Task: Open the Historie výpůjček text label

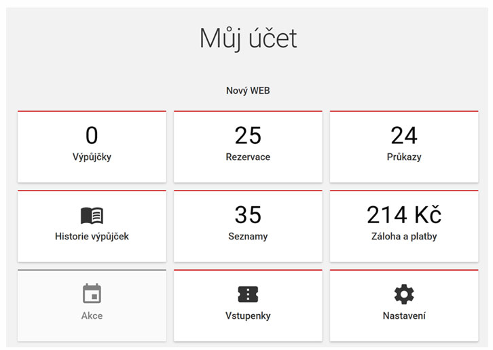Action: pyautogui.click(x=92, y=237)
